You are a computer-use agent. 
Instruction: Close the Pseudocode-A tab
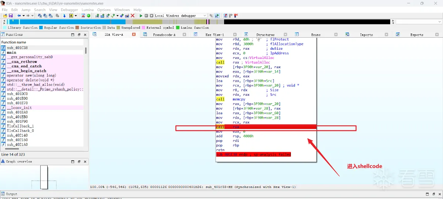pos(185,35)
